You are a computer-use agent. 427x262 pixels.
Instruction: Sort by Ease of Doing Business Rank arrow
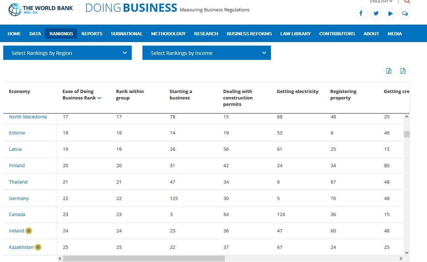[99, 98]
